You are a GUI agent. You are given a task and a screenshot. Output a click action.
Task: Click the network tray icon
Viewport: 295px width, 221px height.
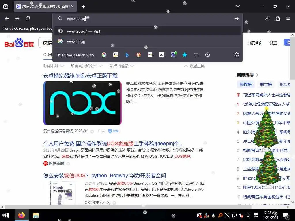(234, 215)
